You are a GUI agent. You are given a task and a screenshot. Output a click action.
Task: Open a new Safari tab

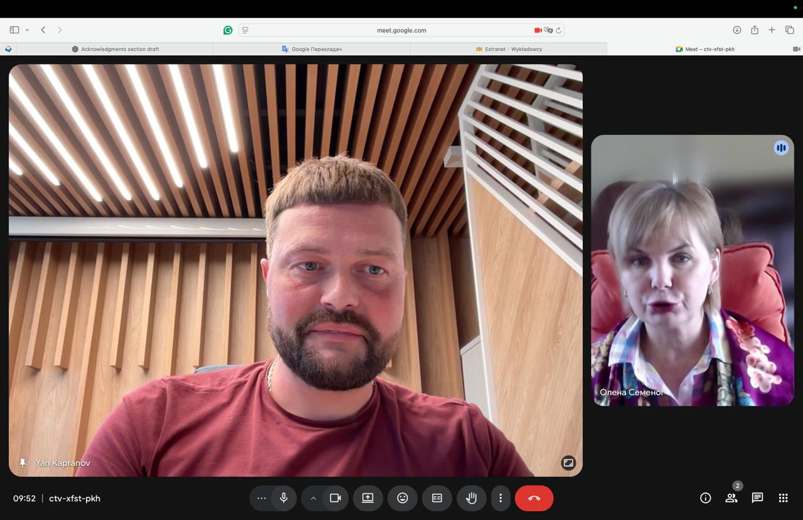772,30
